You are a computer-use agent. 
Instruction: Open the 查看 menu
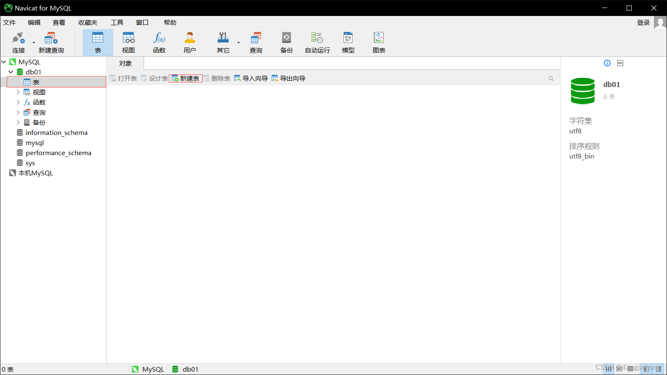click(x=59, y=23)
